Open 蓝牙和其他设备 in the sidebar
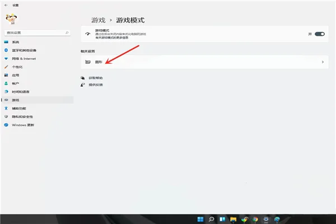Image resolution: width=336 pixels, height=224 pixels. coord(24,50)
